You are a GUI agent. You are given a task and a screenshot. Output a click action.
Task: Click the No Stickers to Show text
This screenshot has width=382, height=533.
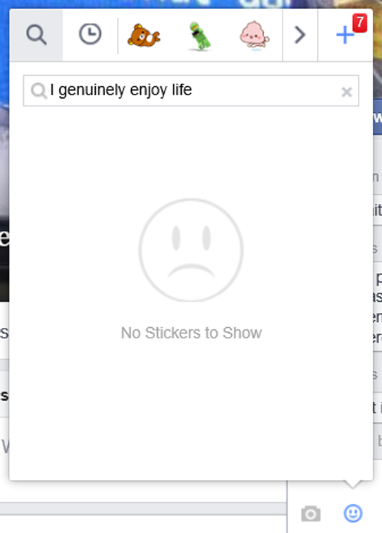coord(191,333)
